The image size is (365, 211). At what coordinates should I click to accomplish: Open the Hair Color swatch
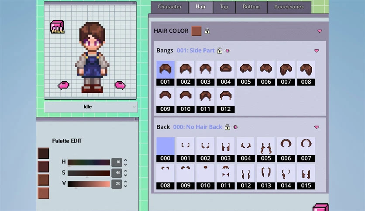coord(196,31)
